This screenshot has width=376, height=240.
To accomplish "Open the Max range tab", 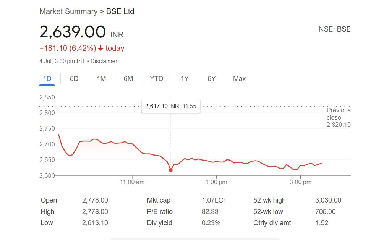I will point(239,79).
